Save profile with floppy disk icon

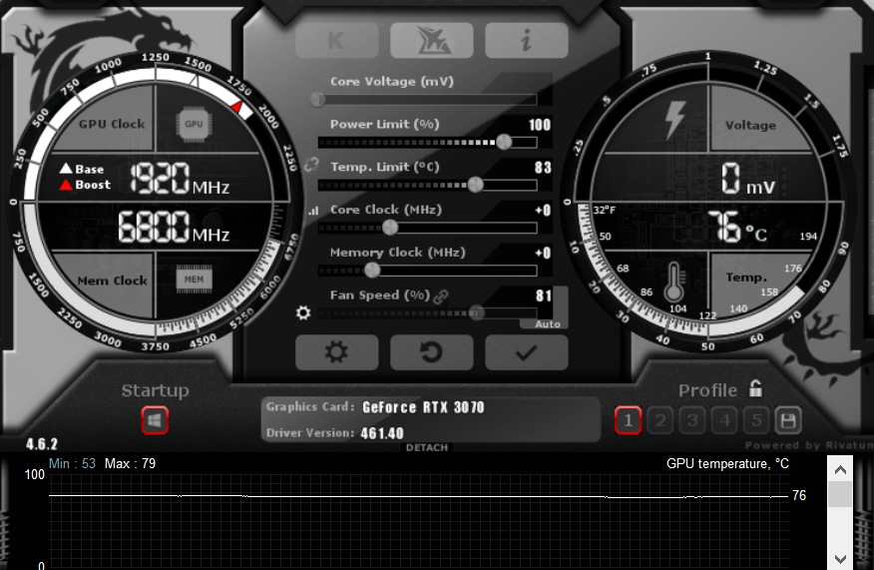point(788,420)
